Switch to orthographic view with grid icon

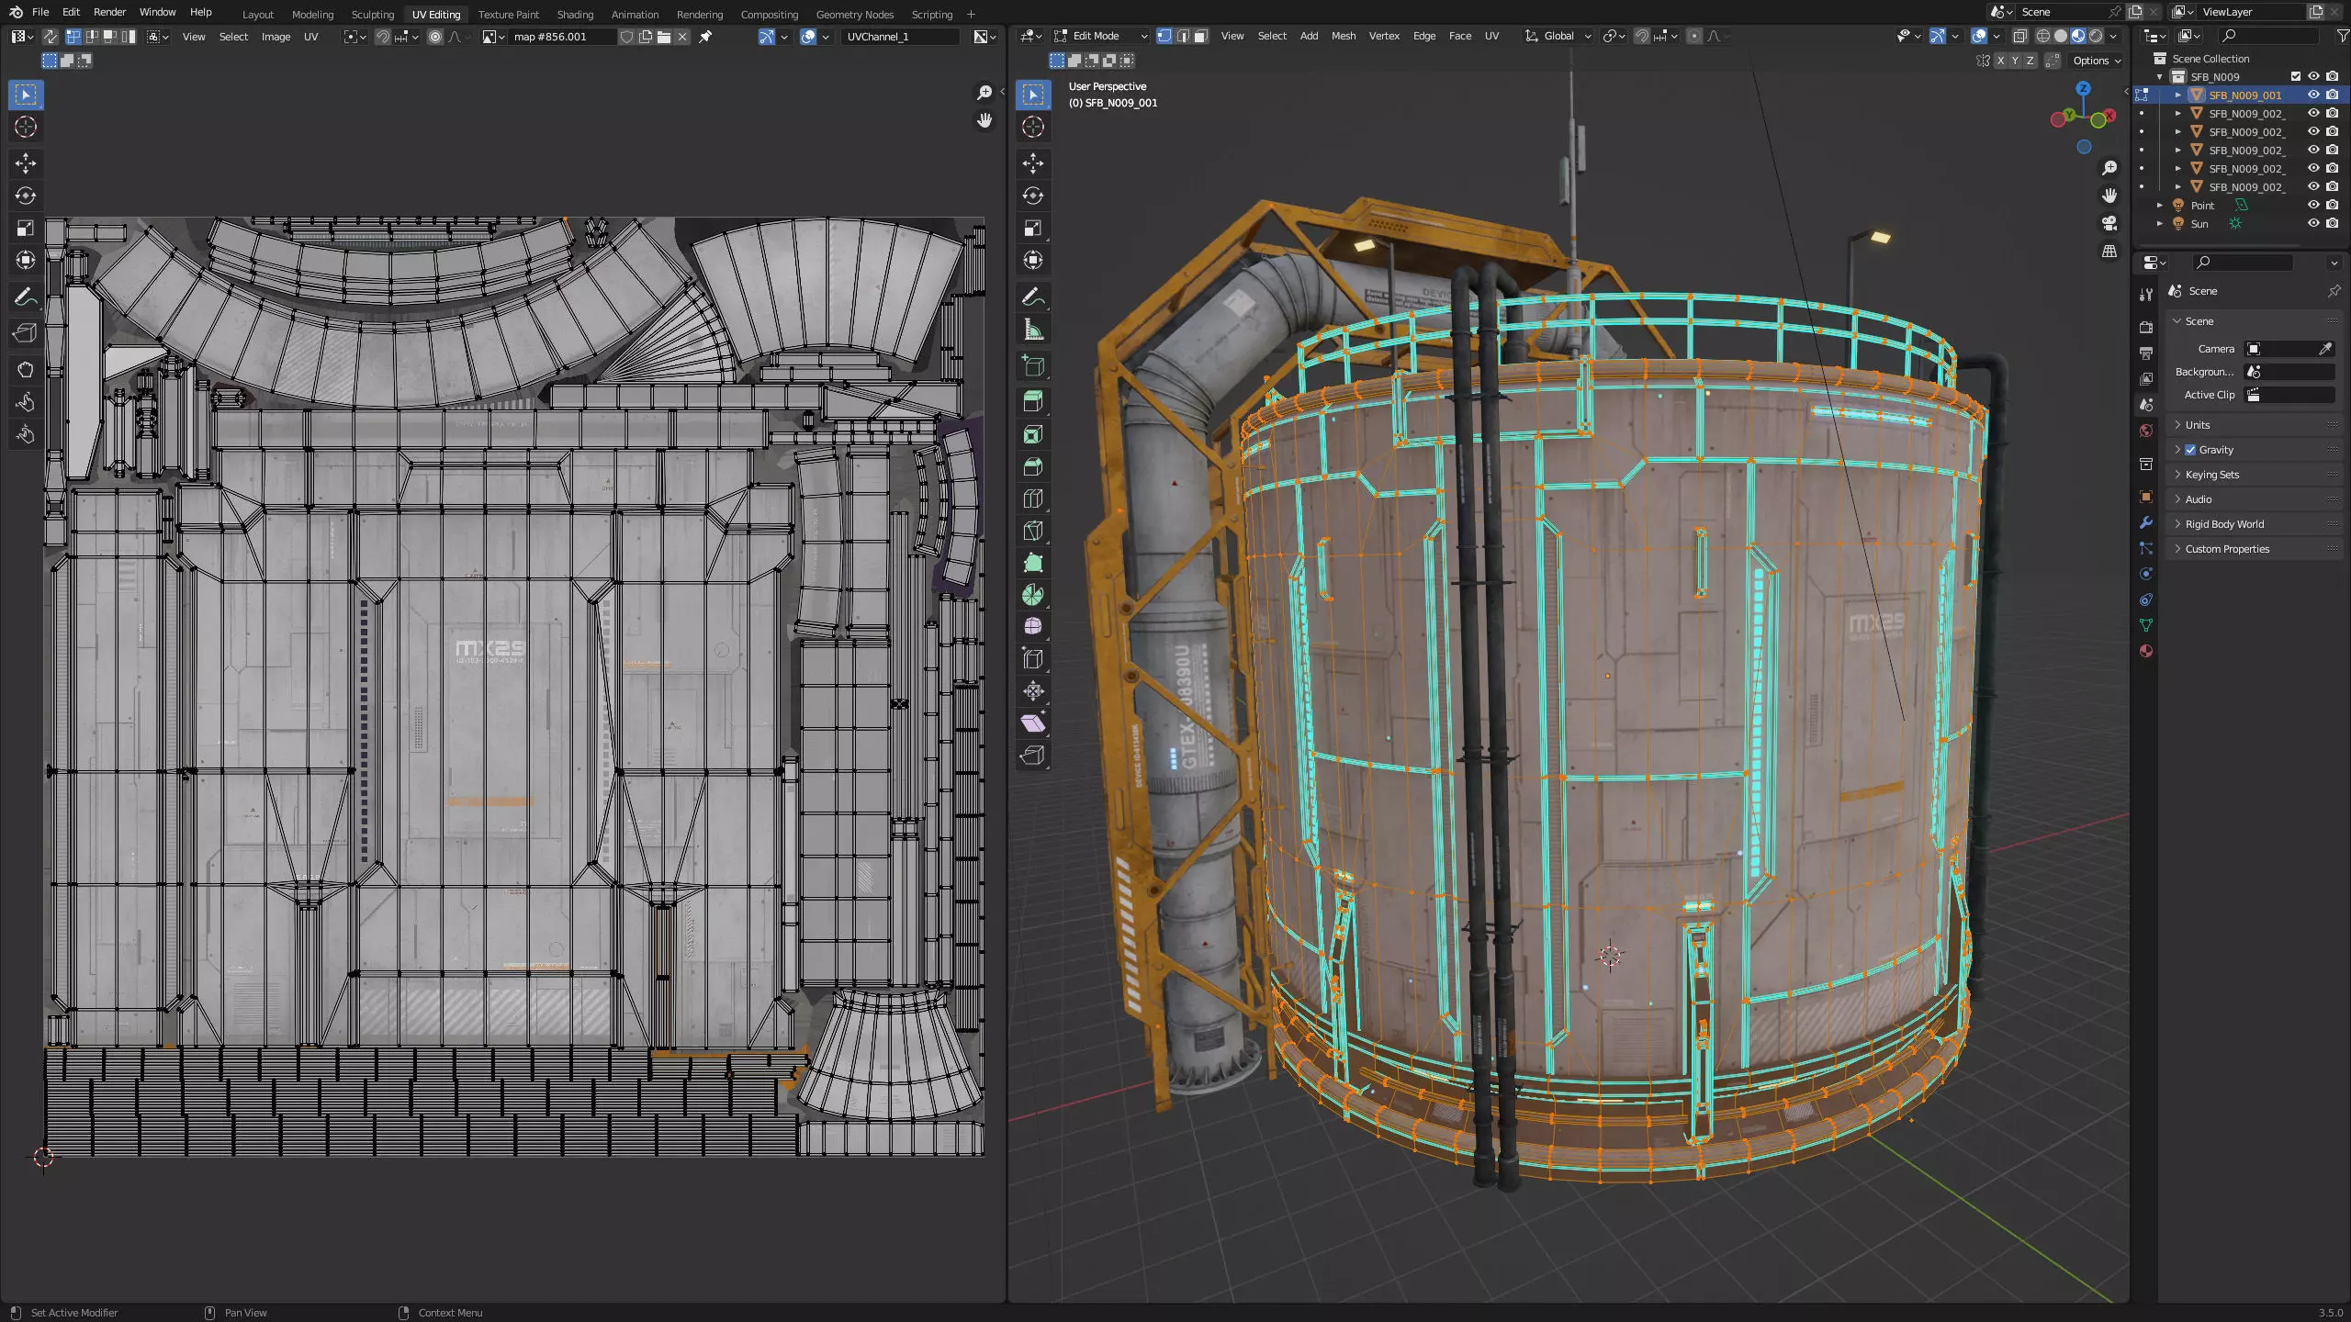click(2109, 251)
